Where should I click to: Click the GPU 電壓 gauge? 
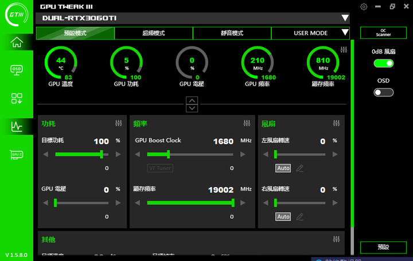[192, 63]
